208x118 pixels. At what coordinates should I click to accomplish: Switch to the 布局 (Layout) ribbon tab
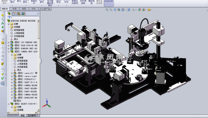[14, 9]
